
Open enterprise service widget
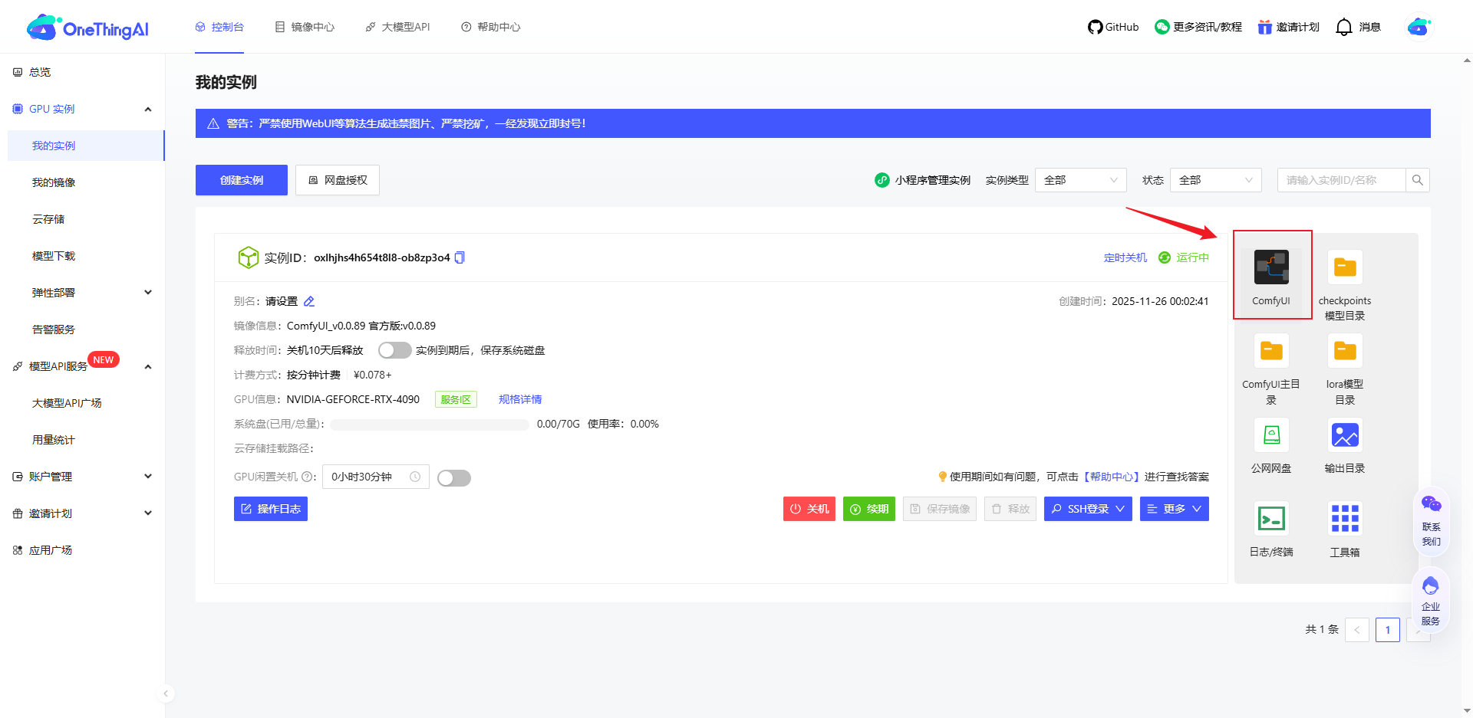(x=1431, y=601)
